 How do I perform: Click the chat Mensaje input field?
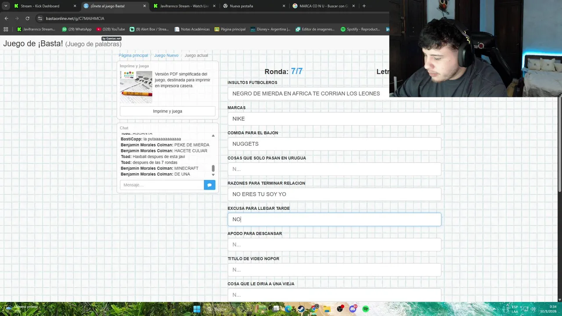pyautogui.click(x=162, y=185)
